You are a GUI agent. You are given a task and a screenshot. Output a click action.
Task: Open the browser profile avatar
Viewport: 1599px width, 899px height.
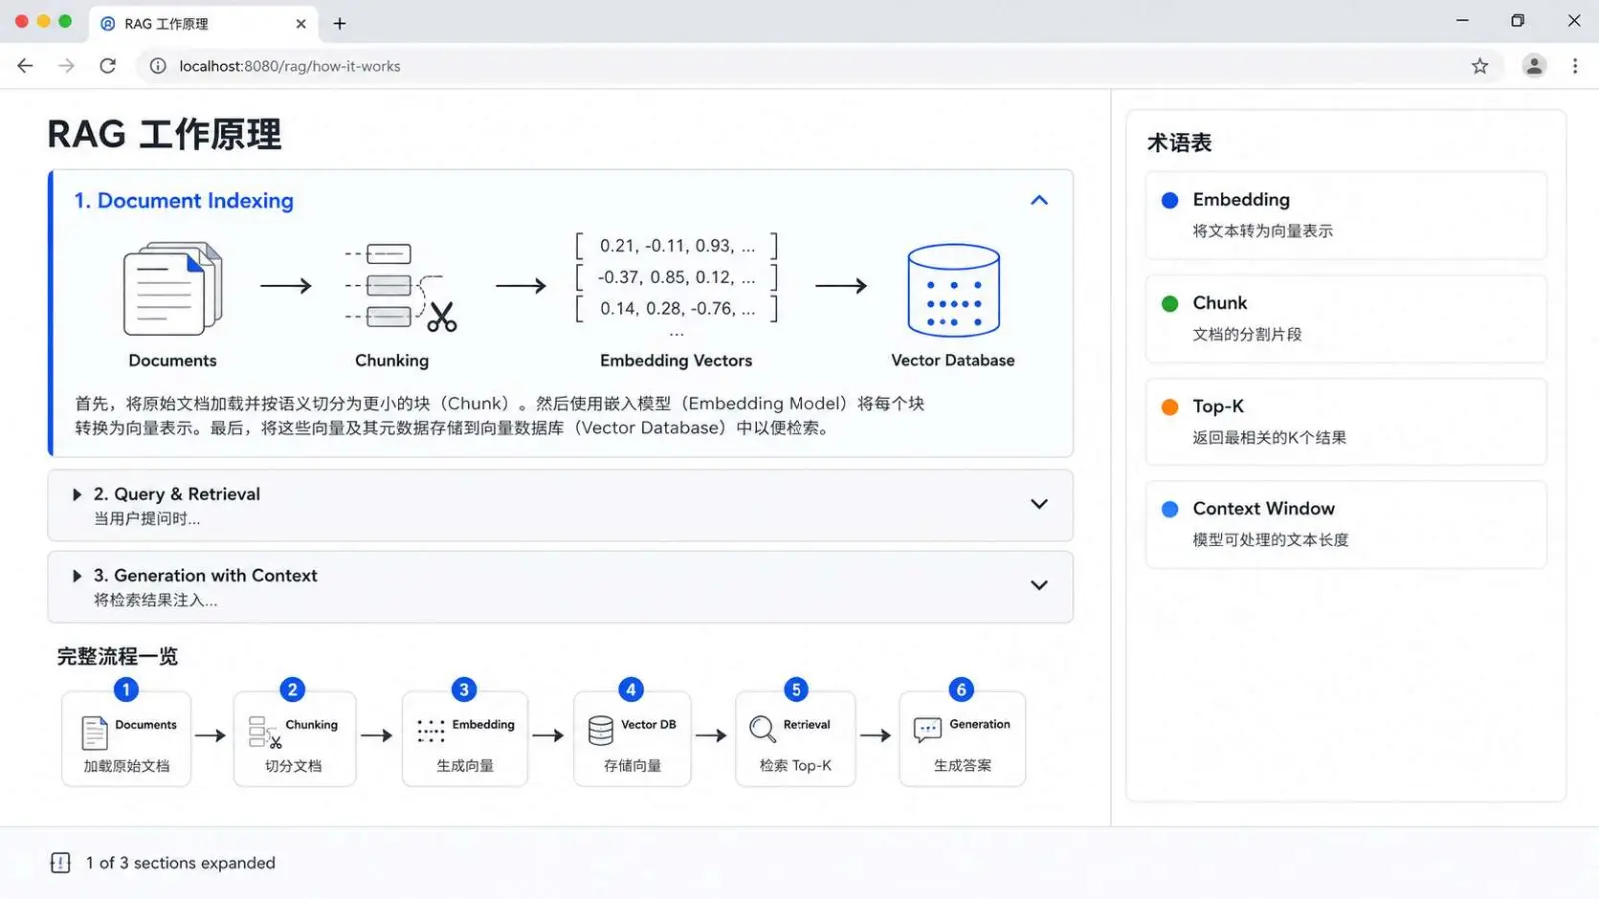coord(1534,66)
